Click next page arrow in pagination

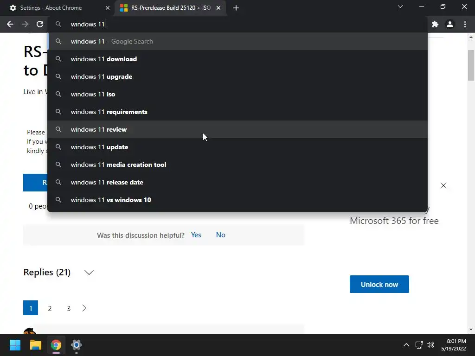[x=84, y=308]
